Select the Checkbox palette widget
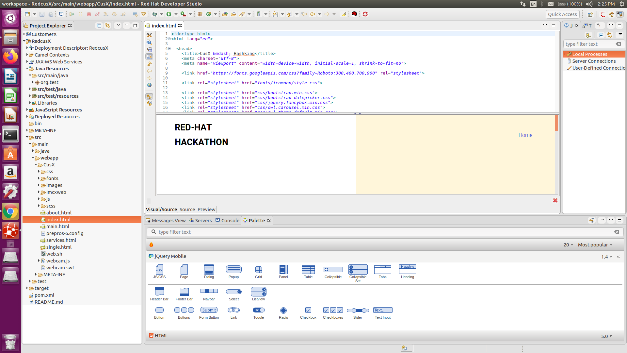Viewport: 627px width, 353px height. coord(308,312)
